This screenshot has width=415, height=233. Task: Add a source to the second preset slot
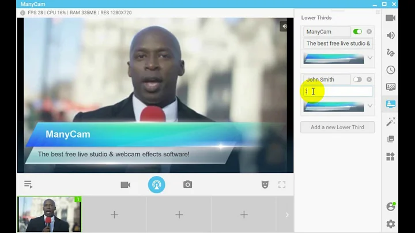pos(114,215)
